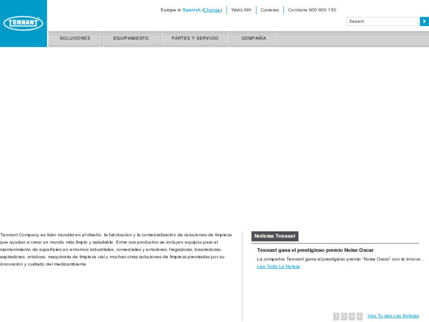This screenshot has height=322, width=429.
Task: Click the paragraph starting 'Tennant Company es líder'
Action: (x=116, y=249)
